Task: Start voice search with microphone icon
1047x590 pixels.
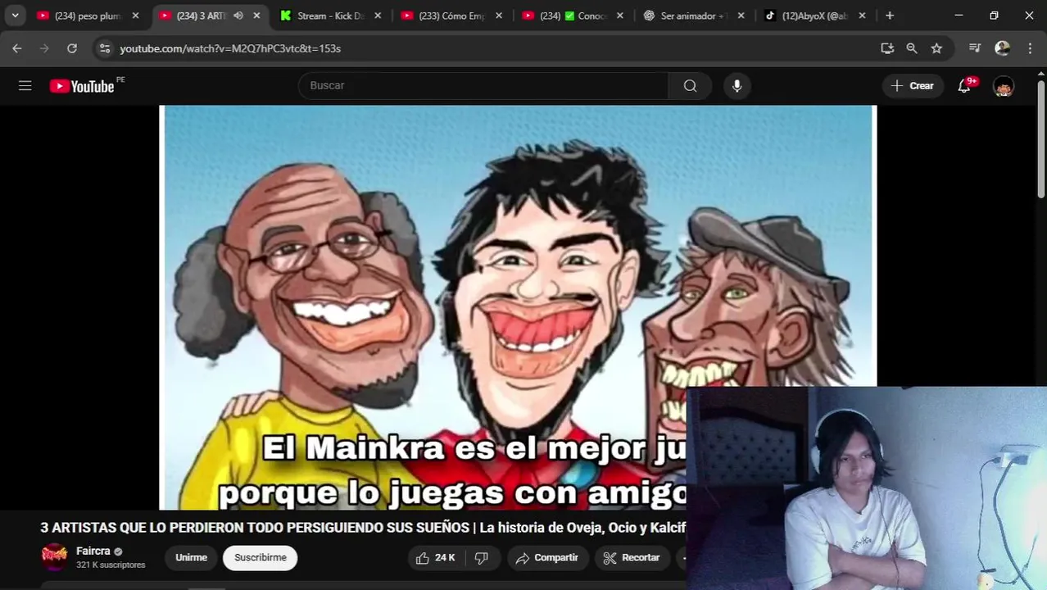Action: [737, 85]
